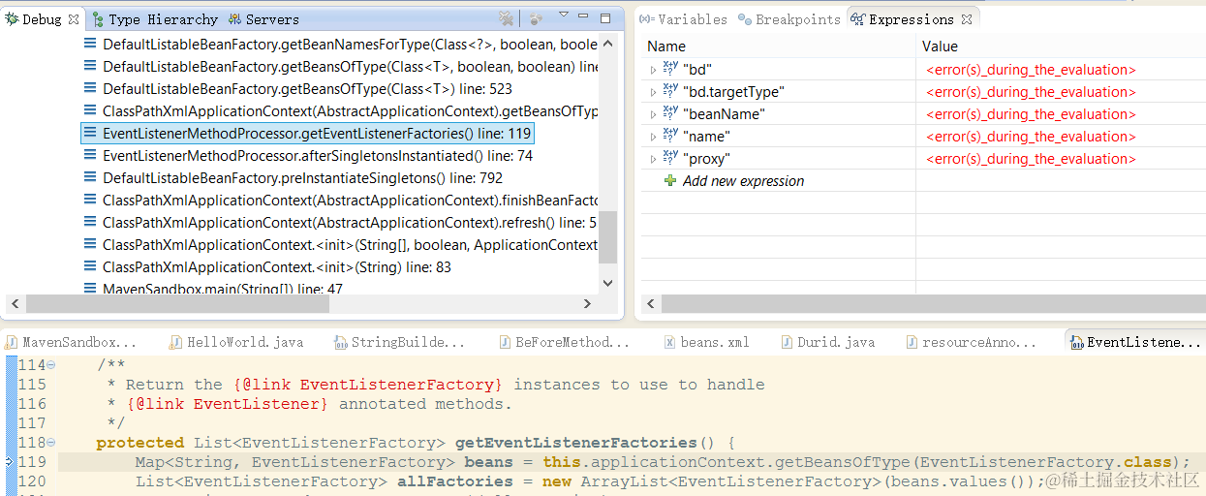
Task: Select EventListene... editor tab
Action: point(1134,342)
